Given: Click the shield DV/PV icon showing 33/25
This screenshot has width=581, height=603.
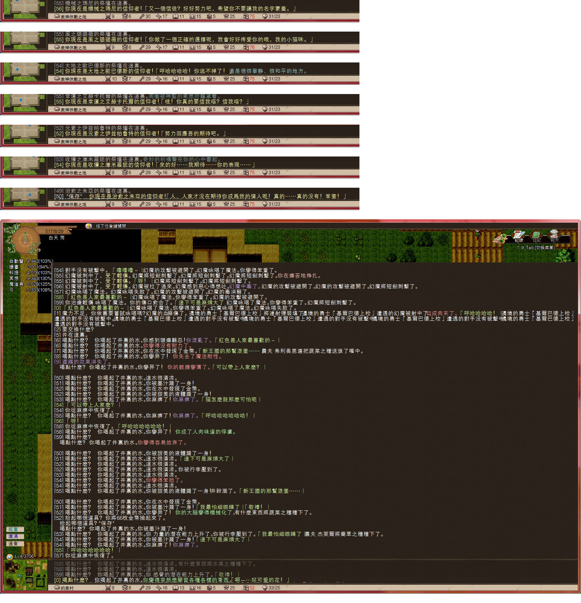Looking at the screenshot, I should point(265,588).
